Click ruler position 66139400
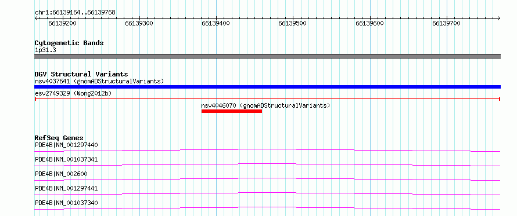This screenshot has height=216, width=517. click(216, 23)
